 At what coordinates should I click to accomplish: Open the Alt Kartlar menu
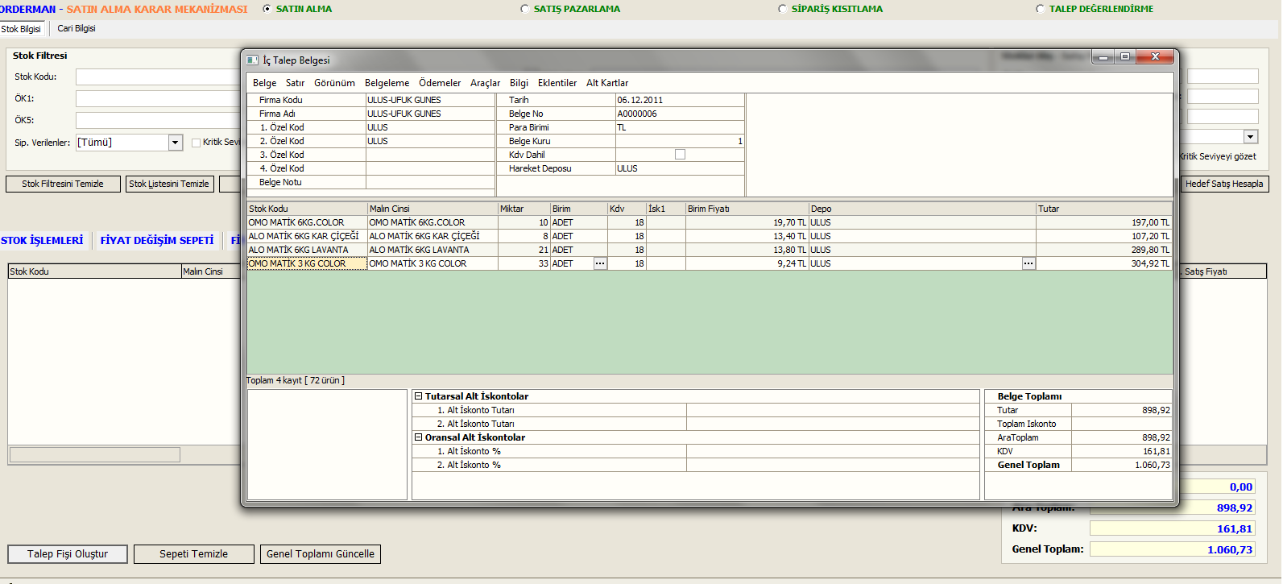pyautogui.click(x=607, y=83)
